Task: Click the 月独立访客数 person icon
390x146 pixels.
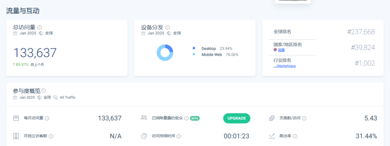Action: click(x=16, y=136)
